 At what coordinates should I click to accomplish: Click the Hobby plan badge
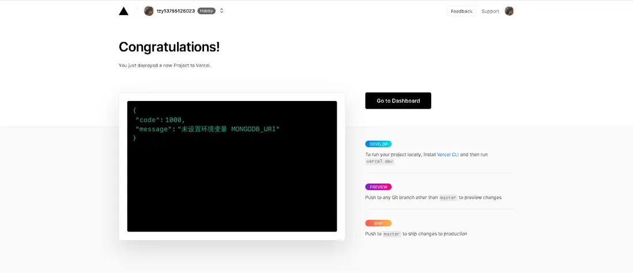206,11
